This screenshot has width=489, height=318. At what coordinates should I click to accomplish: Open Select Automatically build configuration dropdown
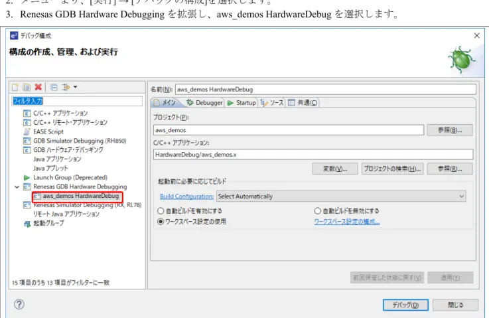click(341, 197)
